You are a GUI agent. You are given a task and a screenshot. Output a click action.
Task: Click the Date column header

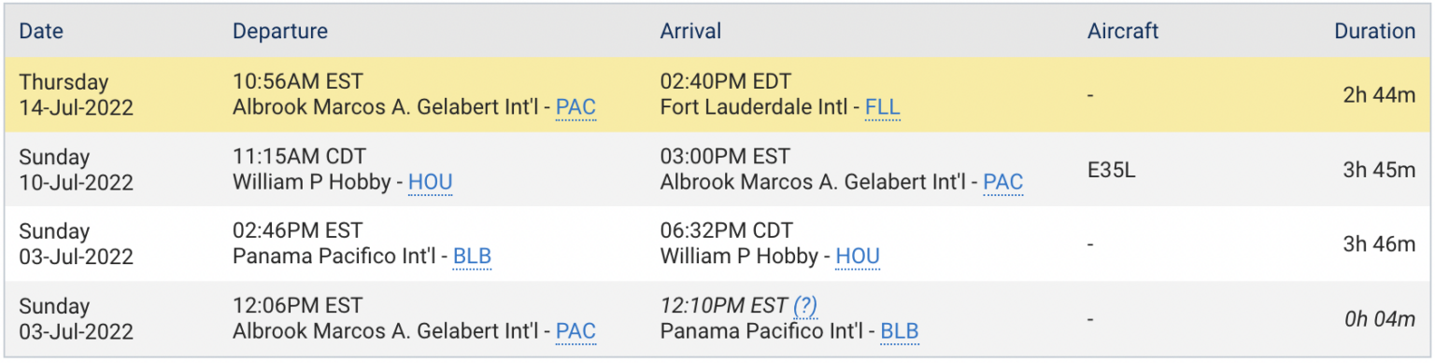[40, 32]
